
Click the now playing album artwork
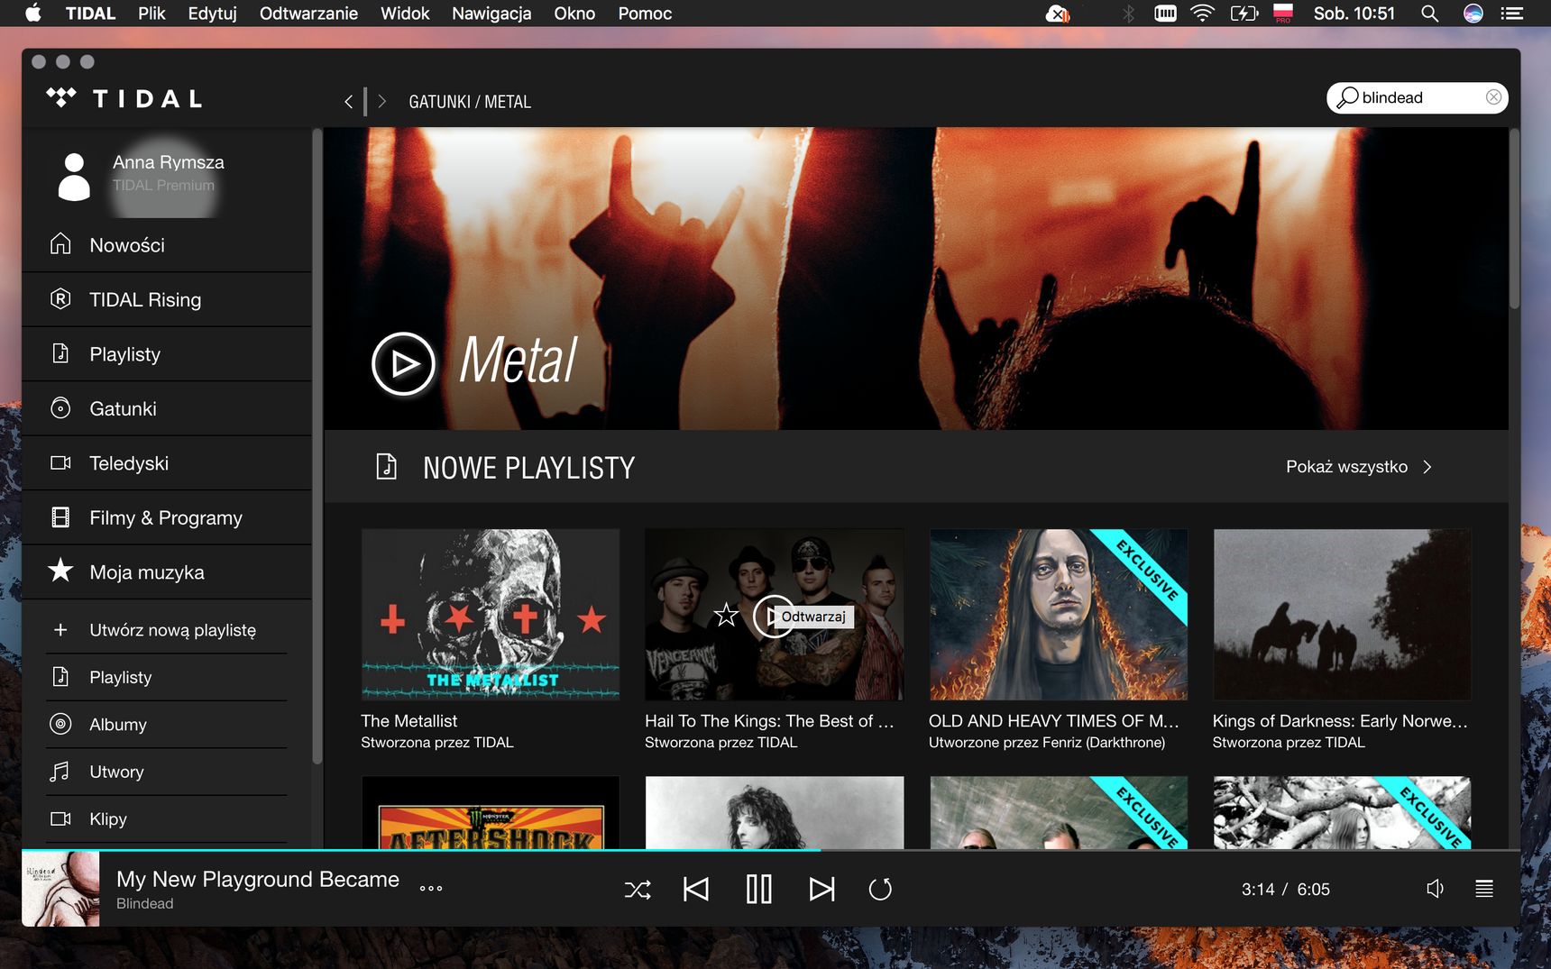click(60, 889)
